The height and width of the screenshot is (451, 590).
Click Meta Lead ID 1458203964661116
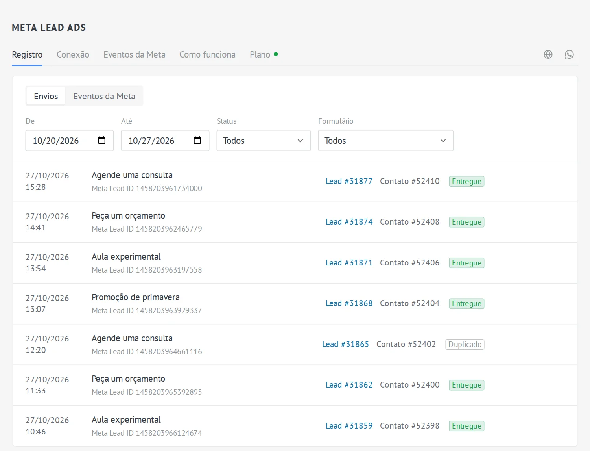pos(147,351)
